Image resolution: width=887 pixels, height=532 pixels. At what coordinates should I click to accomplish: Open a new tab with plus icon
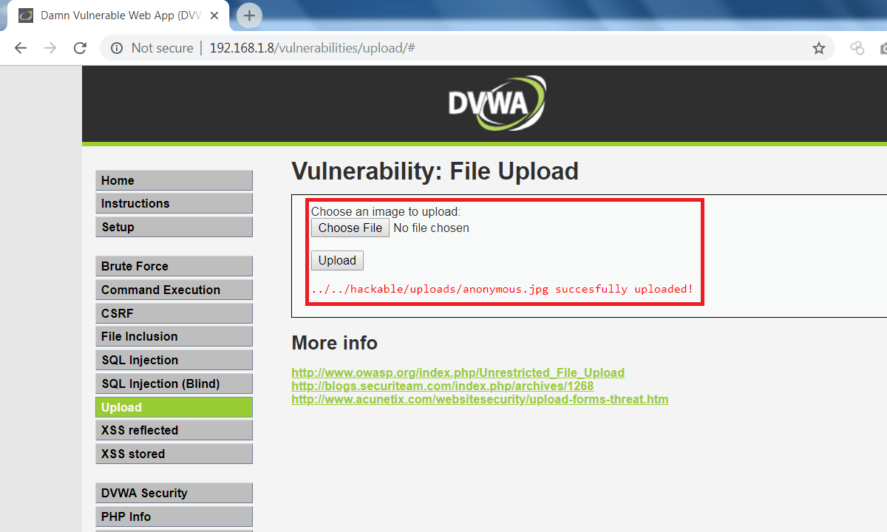249,15
